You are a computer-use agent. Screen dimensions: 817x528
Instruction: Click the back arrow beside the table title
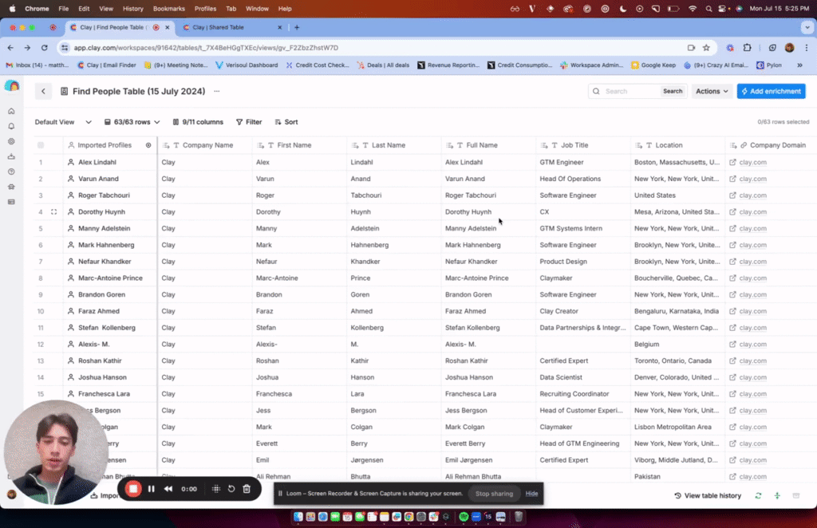pos(43,92)
